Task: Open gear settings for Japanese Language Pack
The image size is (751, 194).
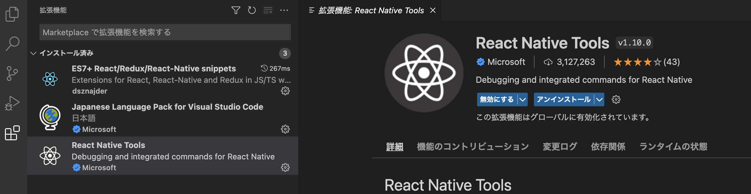Action: pyautogui.click(x=285, y=129)
